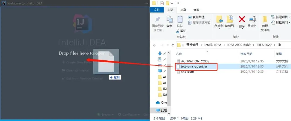This screenshot has width=291, height=121.
Task: Open Events dropdown in IntelliJ welcome window
Action: point(105,115)
